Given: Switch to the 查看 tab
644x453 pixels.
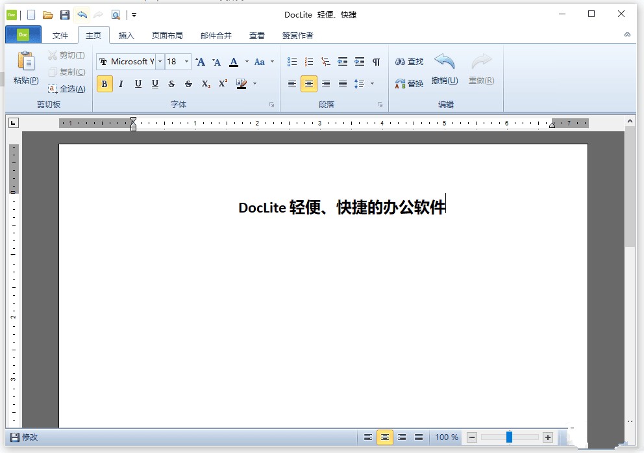Looking at the screenshot, I should pos(257,35).
